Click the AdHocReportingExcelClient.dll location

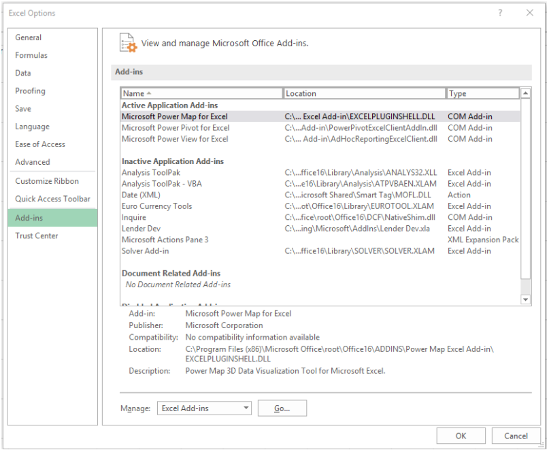[x=361, y=139]
